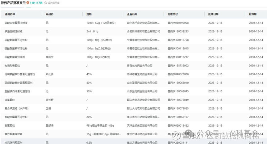Click the 有效期 column header
The width and height of the screenshot is (267, 144).
pyautogui.click(x=253, y=14)
